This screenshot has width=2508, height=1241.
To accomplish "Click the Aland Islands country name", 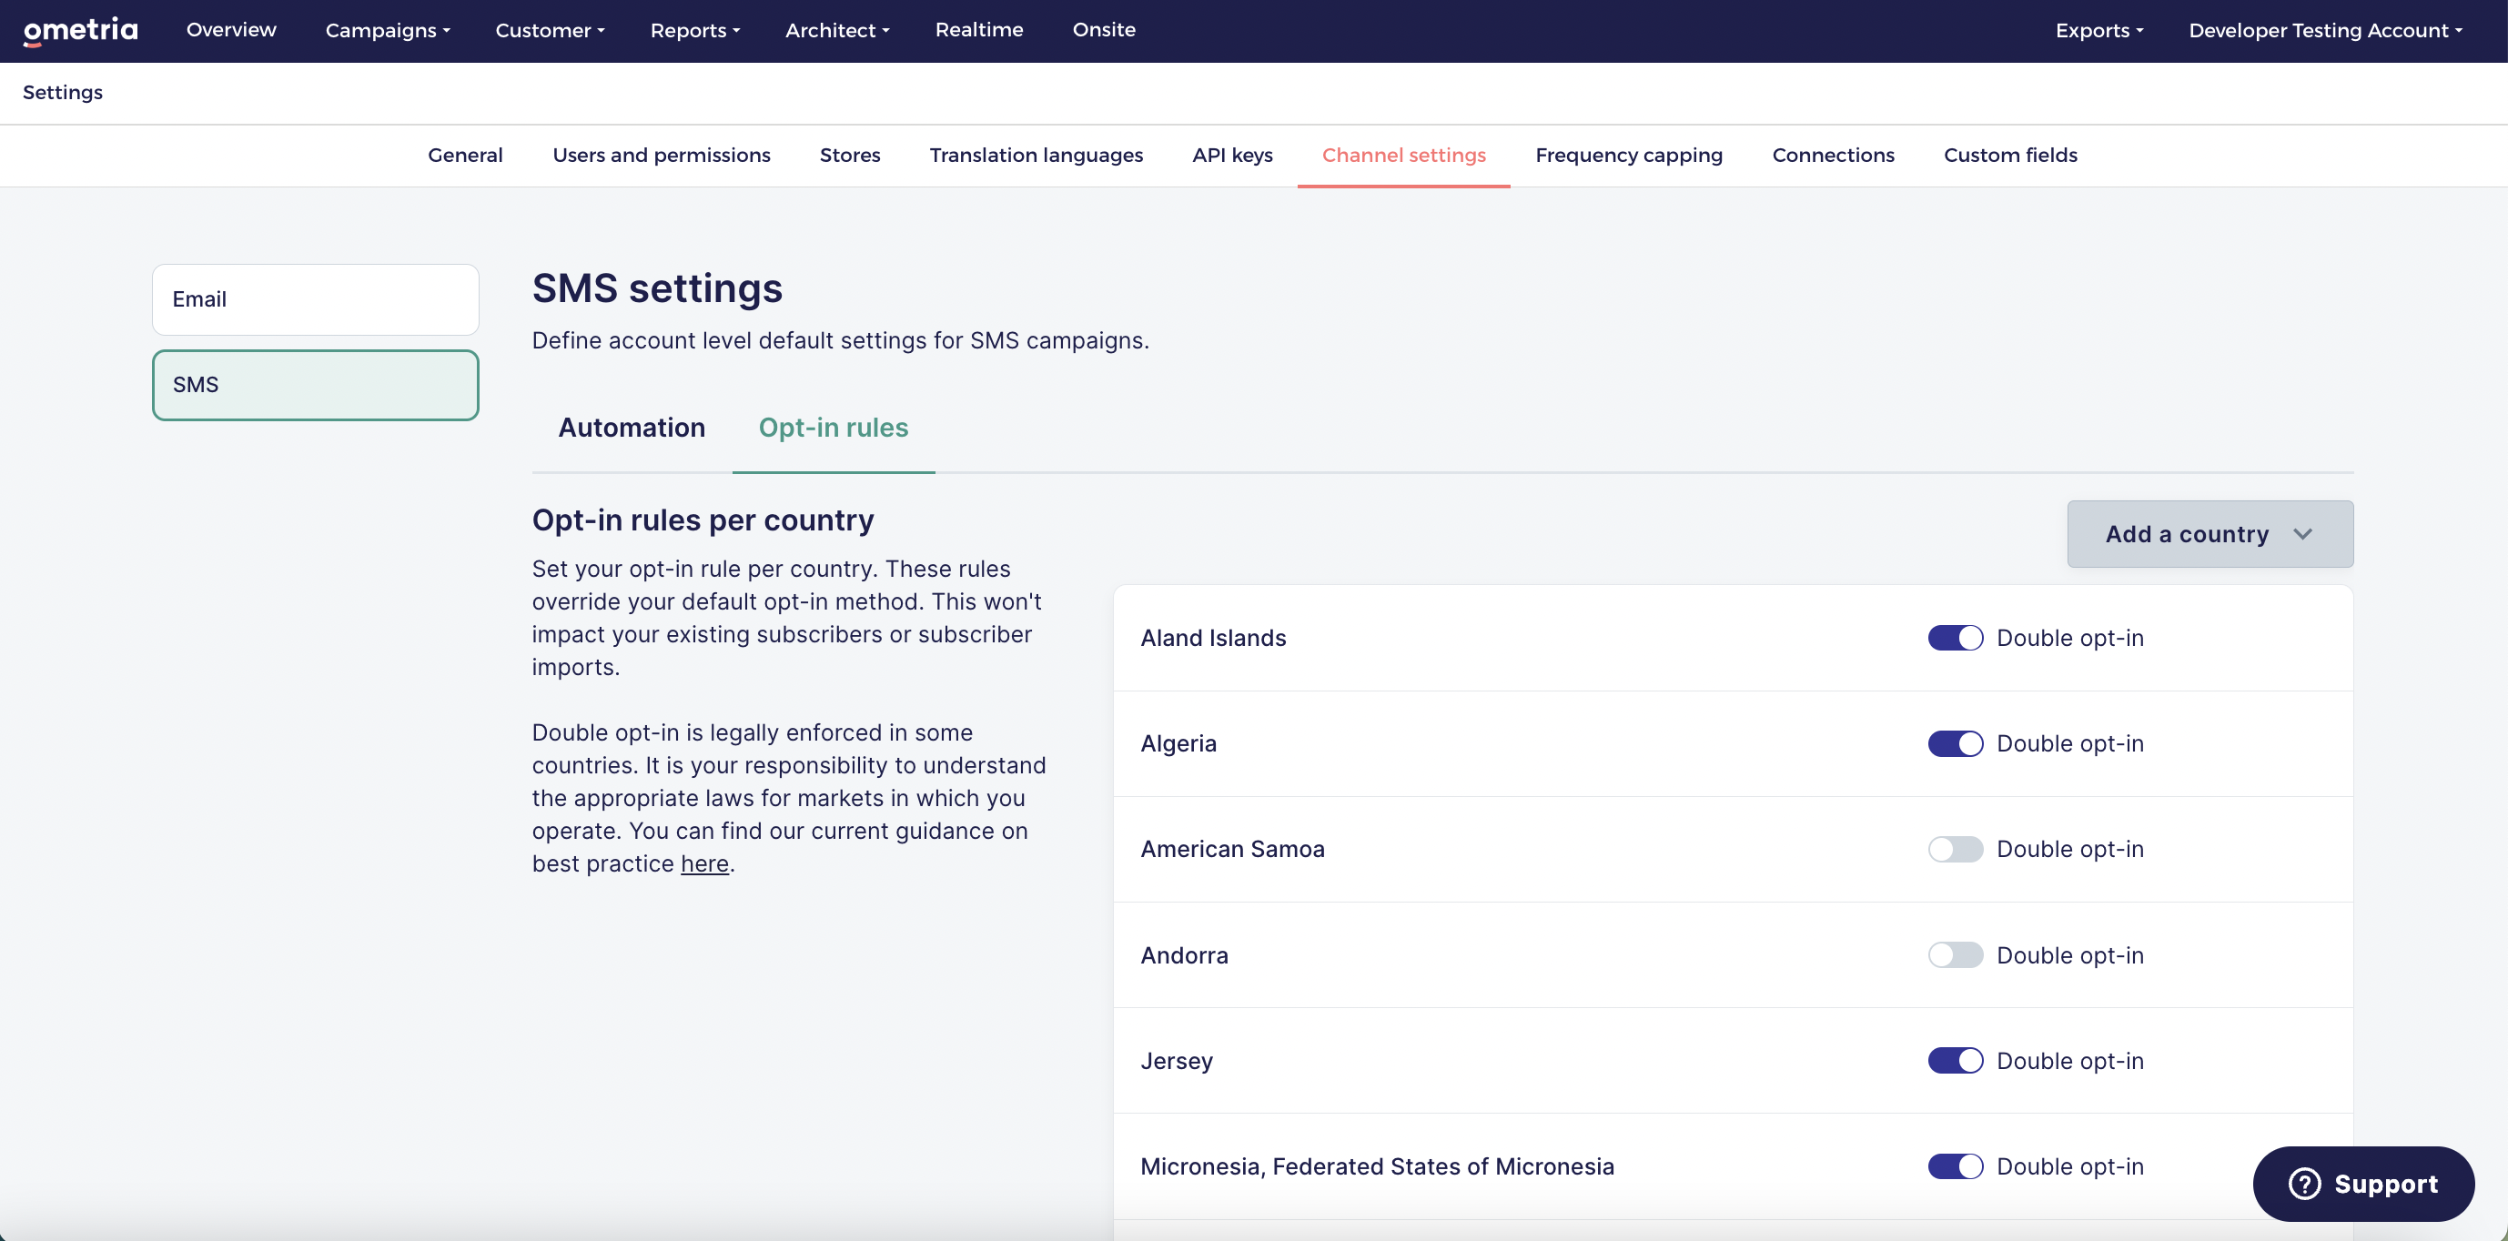I will 1213,638.
